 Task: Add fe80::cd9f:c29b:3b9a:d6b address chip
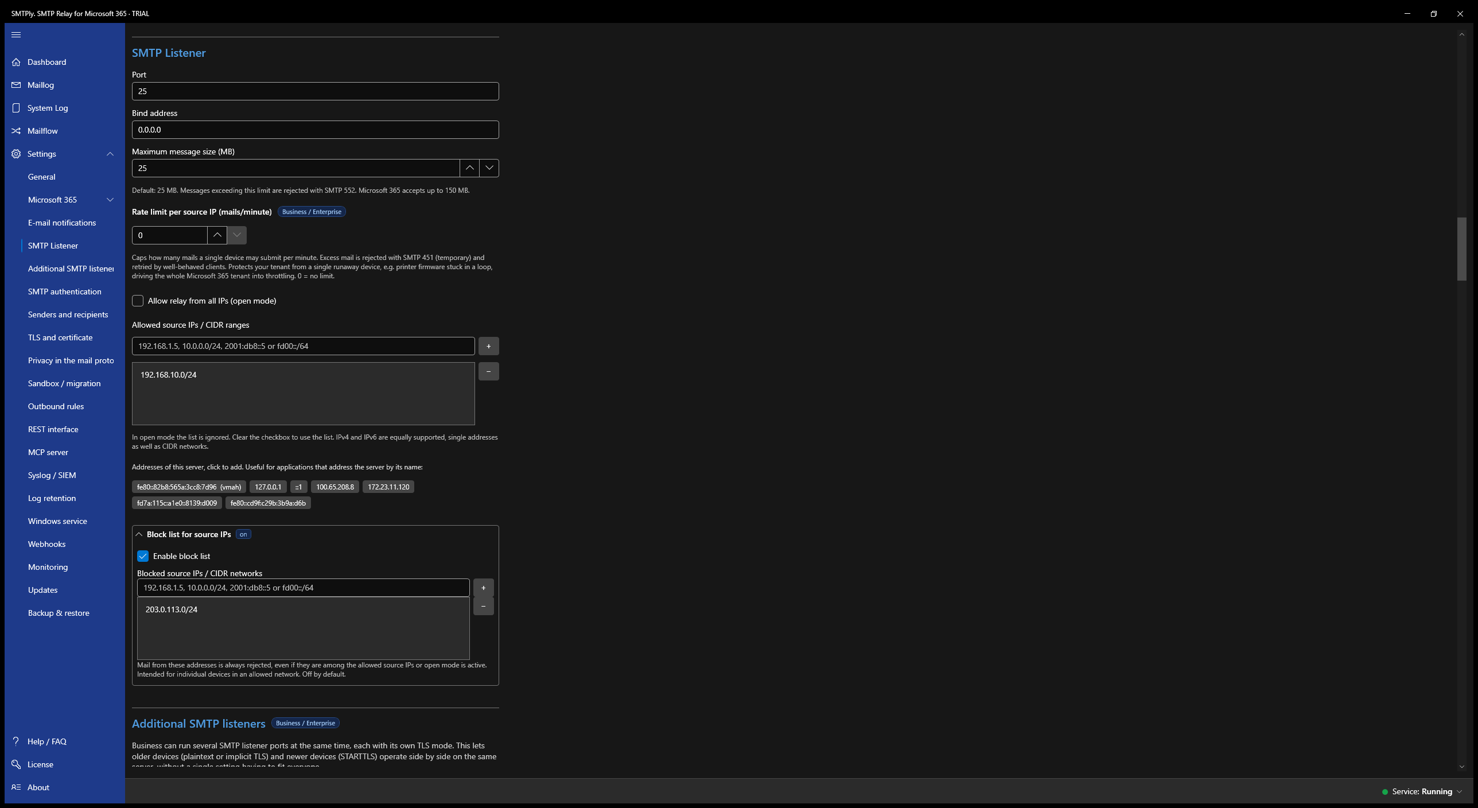(x=268, y=503)
